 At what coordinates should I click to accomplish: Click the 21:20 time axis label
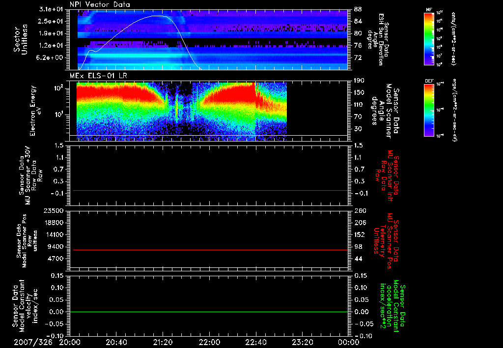tap(163, 342)
